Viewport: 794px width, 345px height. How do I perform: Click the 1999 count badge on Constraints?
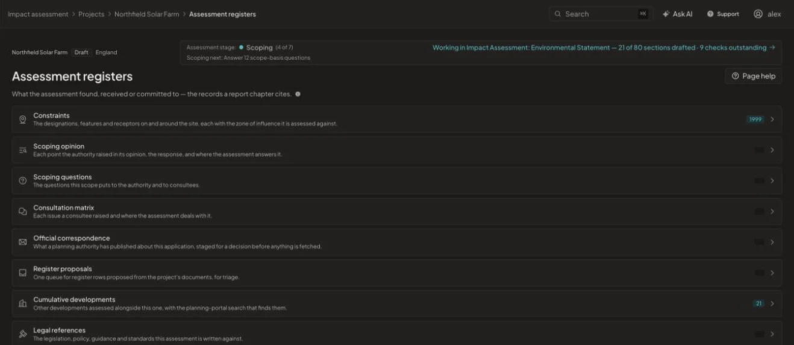click(755, 119)
